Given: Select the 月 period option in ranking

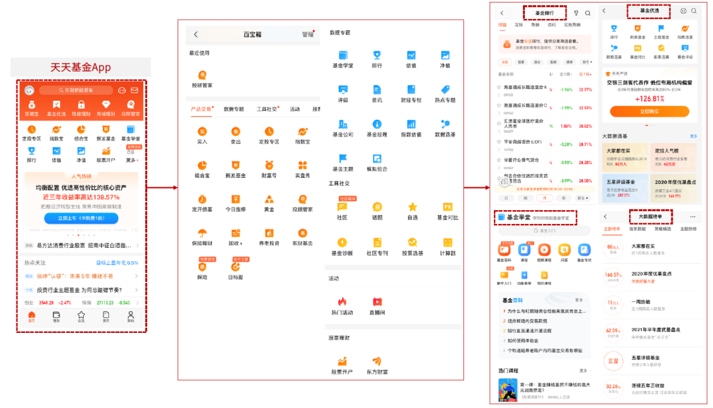Looking at the screenshot, I should 545,198.
